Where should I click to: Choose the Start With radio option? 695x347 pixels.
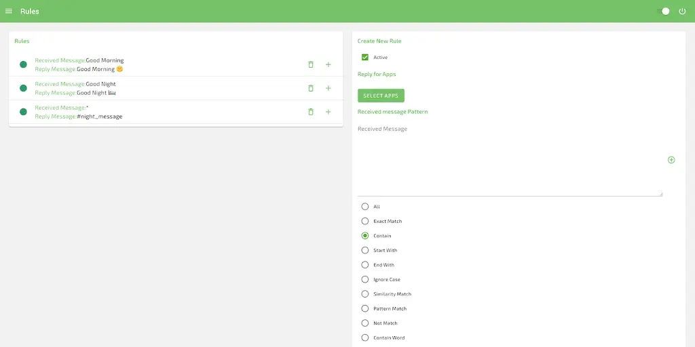tap(365, 250)
